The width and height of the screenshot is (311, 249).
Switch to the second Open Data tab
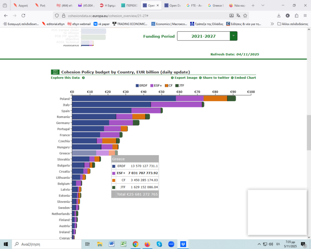(173, 6)
